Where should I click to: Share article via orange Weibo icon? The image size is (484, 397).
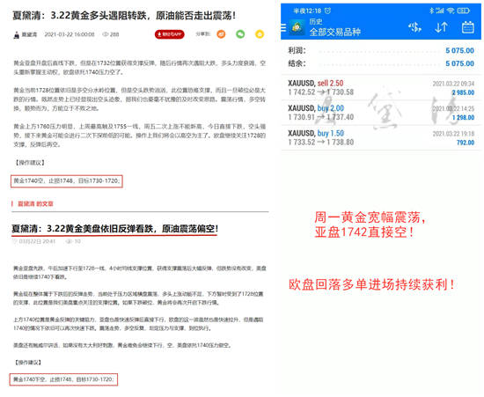click(221, 34)
